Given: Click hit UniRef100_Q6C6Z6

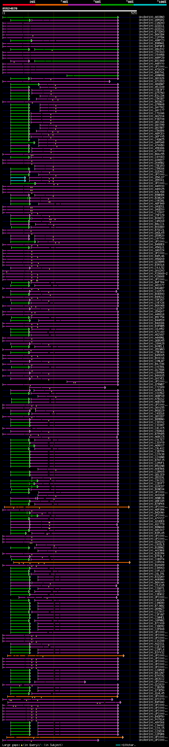Looking at the screenshot, I should point(152,78).
